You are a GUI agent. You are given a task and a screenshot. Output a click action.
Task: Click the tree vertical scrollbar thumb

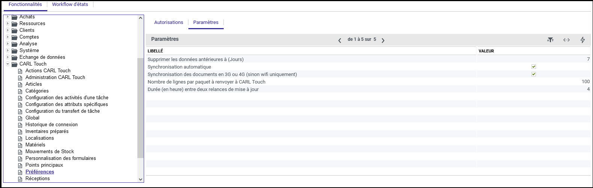coord(141,108)
